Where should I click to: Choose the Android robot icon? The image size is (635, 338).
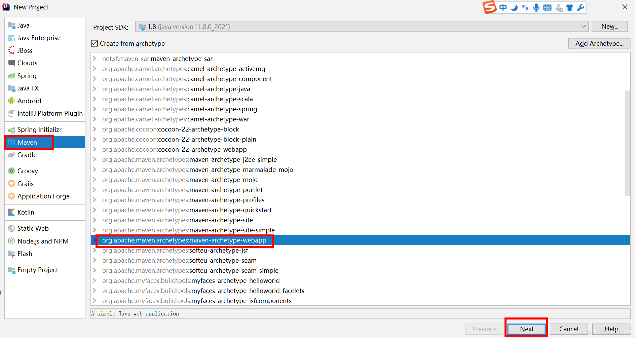pos(11,101)
